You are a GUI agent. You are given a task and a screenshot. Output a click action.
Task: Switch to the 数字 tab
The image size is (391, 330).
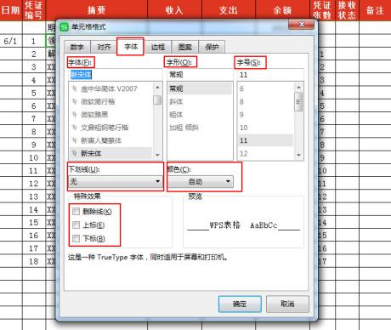tap(77, 47)
